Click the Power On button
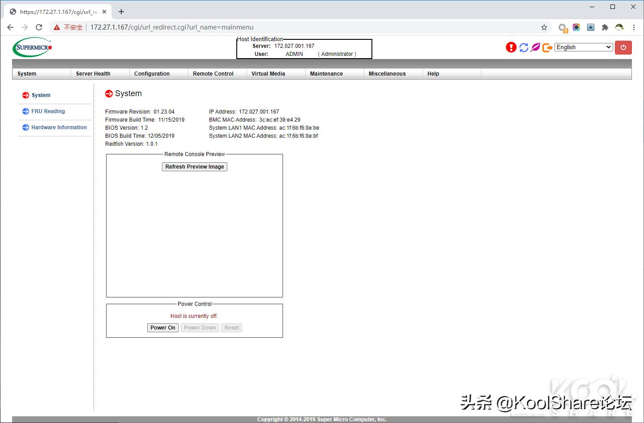Image resolution: width=644 pixels, height=423 pixels. (x=163, y=328)
